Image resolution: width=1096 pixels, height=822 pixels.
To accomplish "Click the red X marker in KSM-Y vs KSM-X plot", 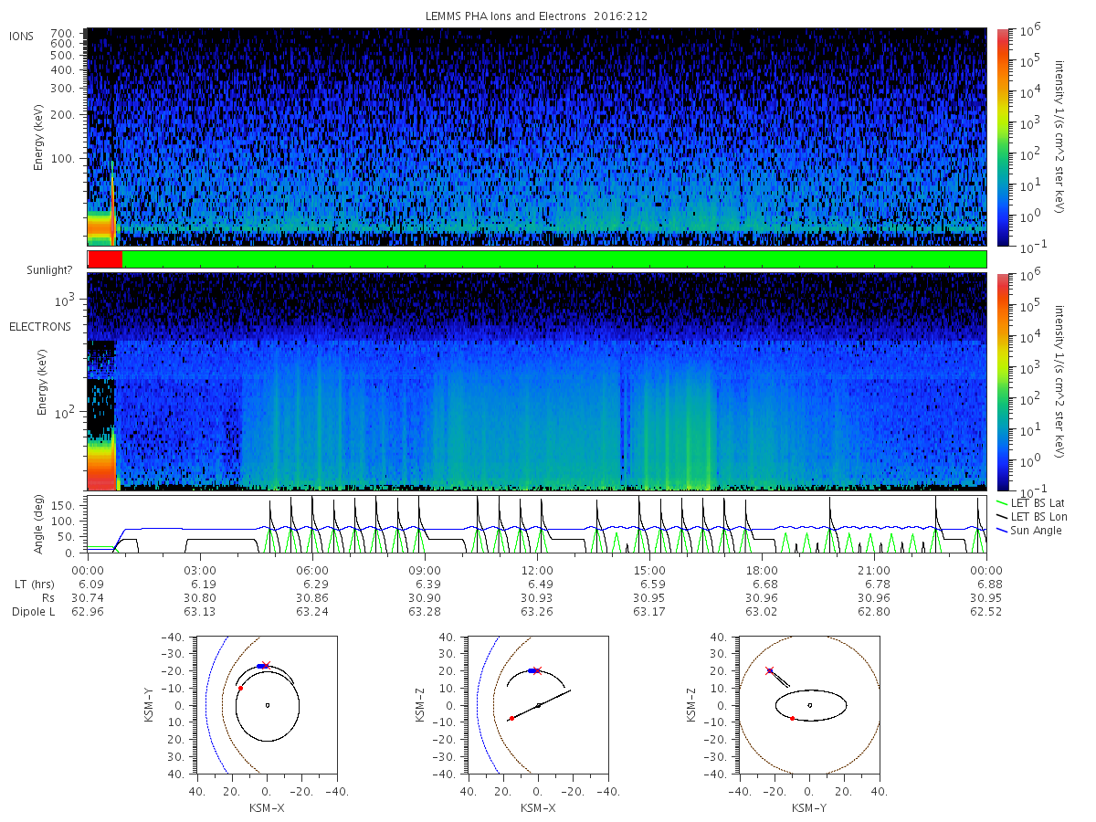I will tap(266, 665).
